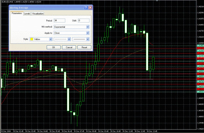The width and height of the screenshot is (204, 133).
Task: Open the Visualization tab
Action: click(x=38, y=13)
